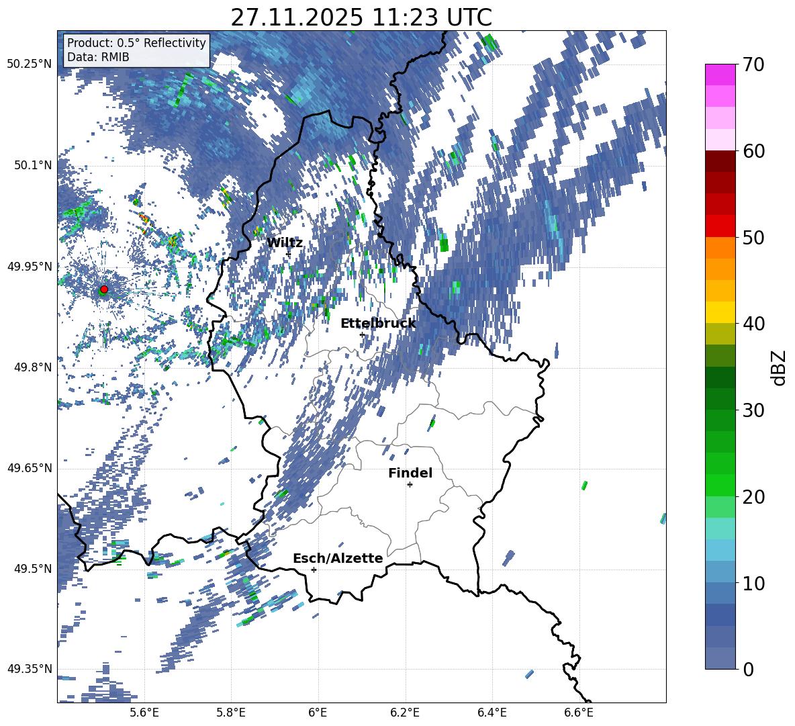The image size is (795, 726).
Task: Click the 40 tick on colorbar
Action: click(x=753, y=324)
